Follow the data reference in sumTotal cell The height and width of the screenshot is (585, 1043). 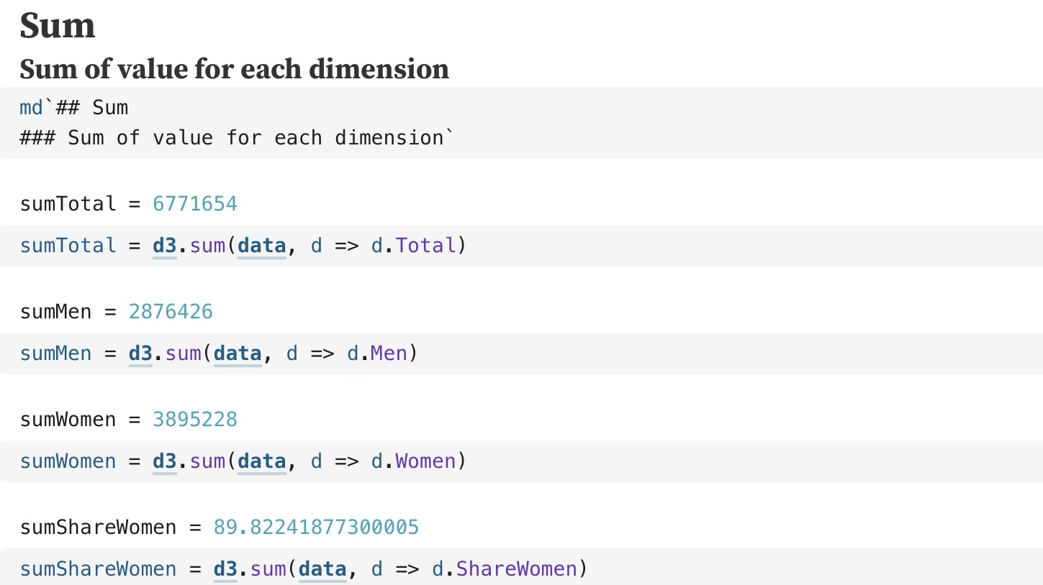261,246
